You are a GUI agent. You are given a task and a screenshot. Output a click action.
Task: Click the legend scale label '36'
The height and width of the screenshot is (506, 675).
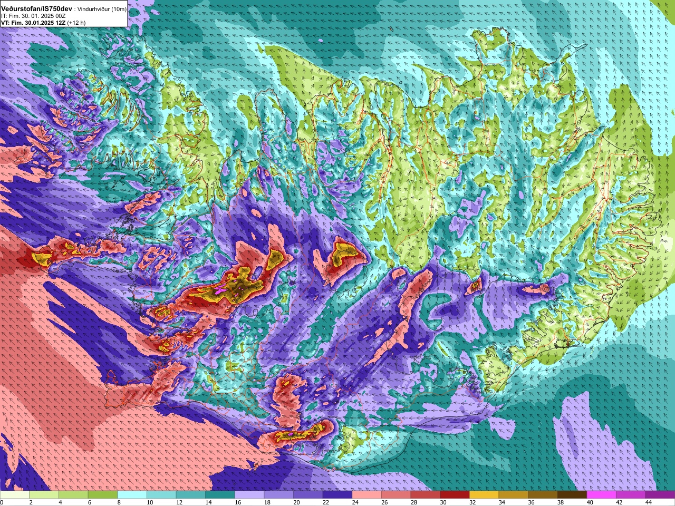tap(532, 502)
